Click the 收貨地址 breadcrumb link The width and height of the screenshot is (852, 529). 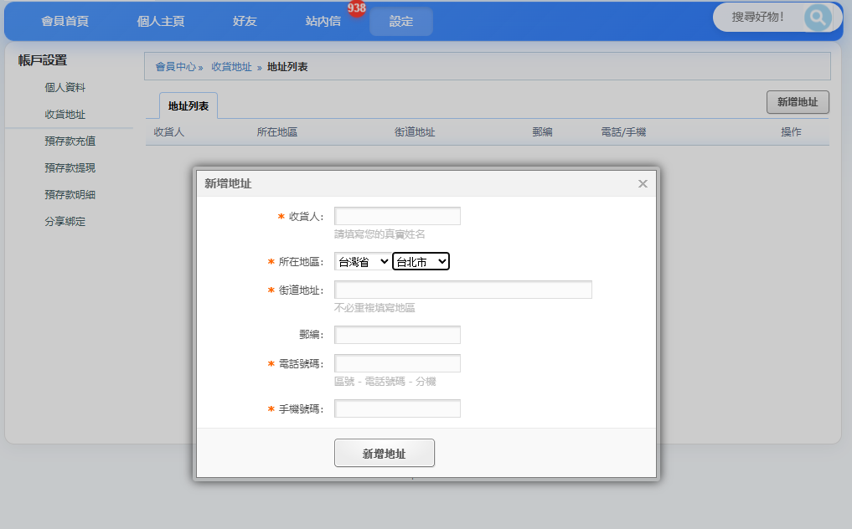click(231, 67)
